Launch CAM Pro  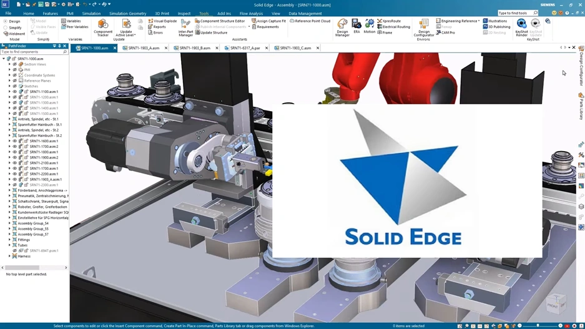point(446,32)
